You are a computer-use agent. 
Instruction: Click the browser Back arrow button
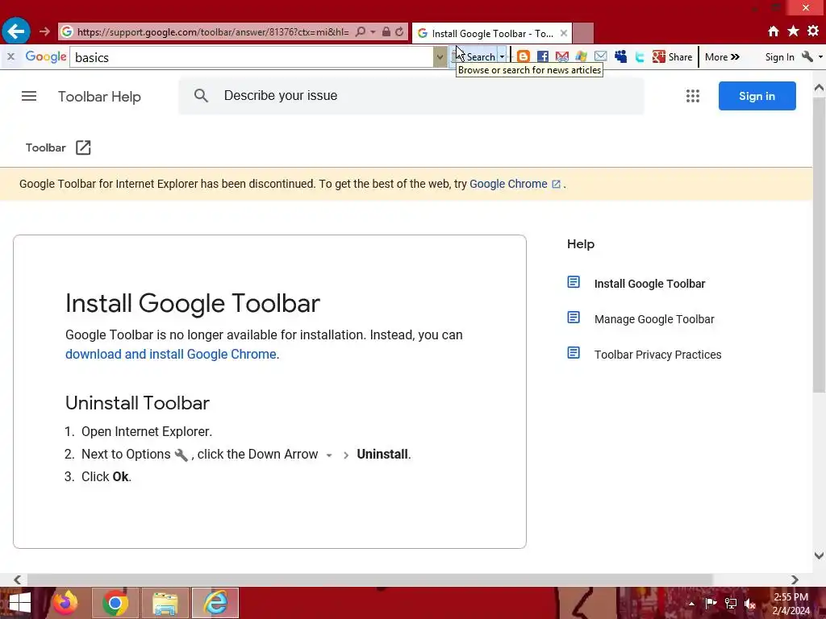click(16, 31)
